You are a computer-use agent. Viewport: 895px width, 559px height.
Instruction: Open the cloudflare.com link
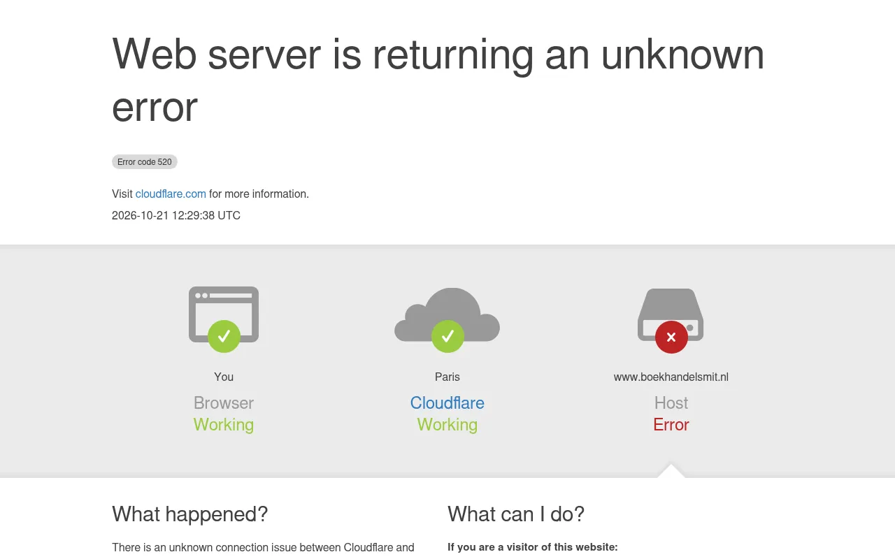(171, 194)
